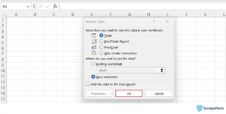Click the Table icon
Viewport: 226px width, 114px height.
tap(94, 35)
